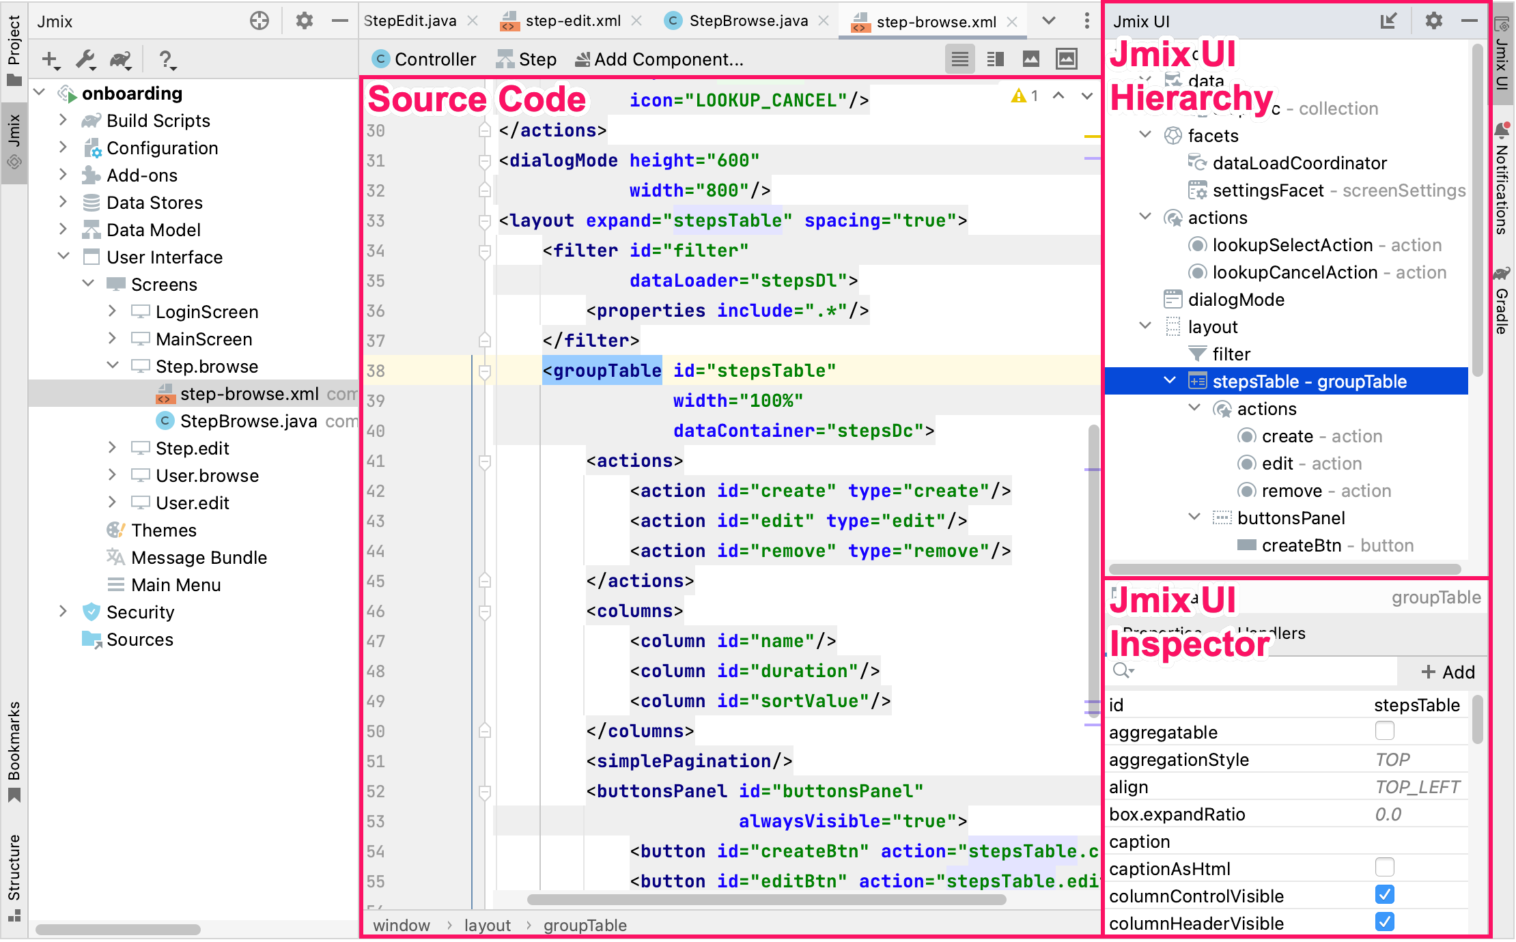
Task: Collapse the Screens node
Action: [87, 283]
